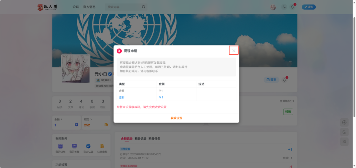Type in the 搜索内容 search field
The height and width of the screenshot is (168, 356).
tap(123, 7)
